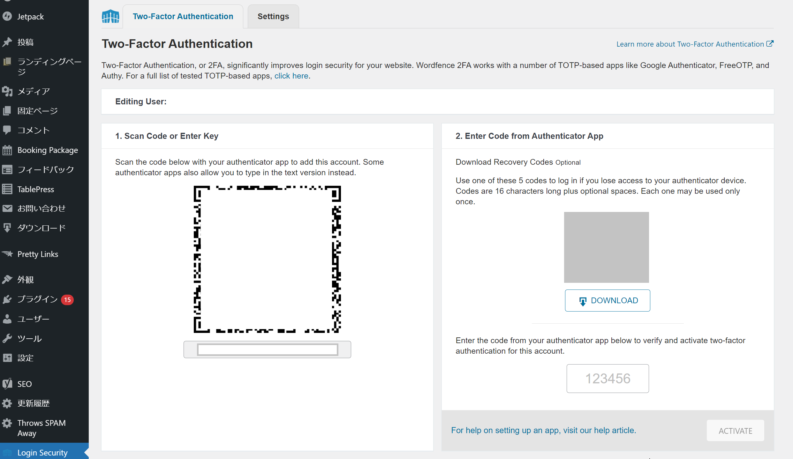Click the Wordfence logo beside tabs

[110, 16]
